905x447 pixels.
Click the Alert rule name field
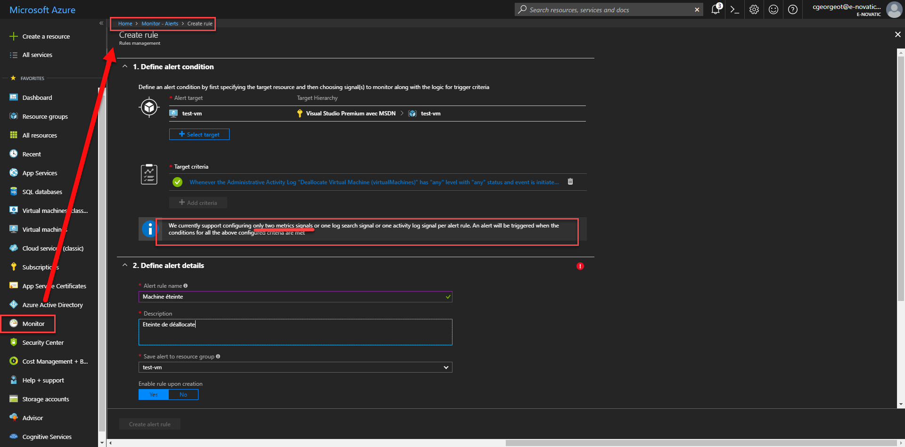click(x=296, y=297)
